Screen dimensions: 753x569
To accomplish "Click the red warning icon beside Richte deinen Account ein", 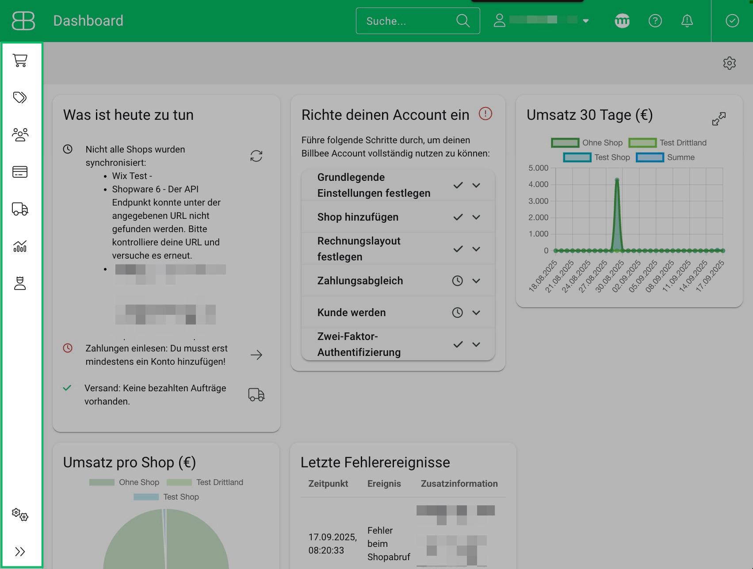I will coord(485,114).
